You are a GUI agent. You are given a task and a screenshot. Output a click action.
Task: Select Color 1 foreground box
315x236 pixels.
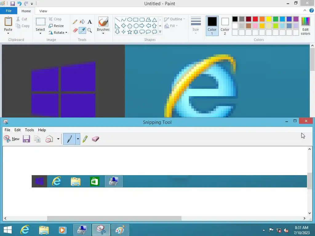pos(212,26)
